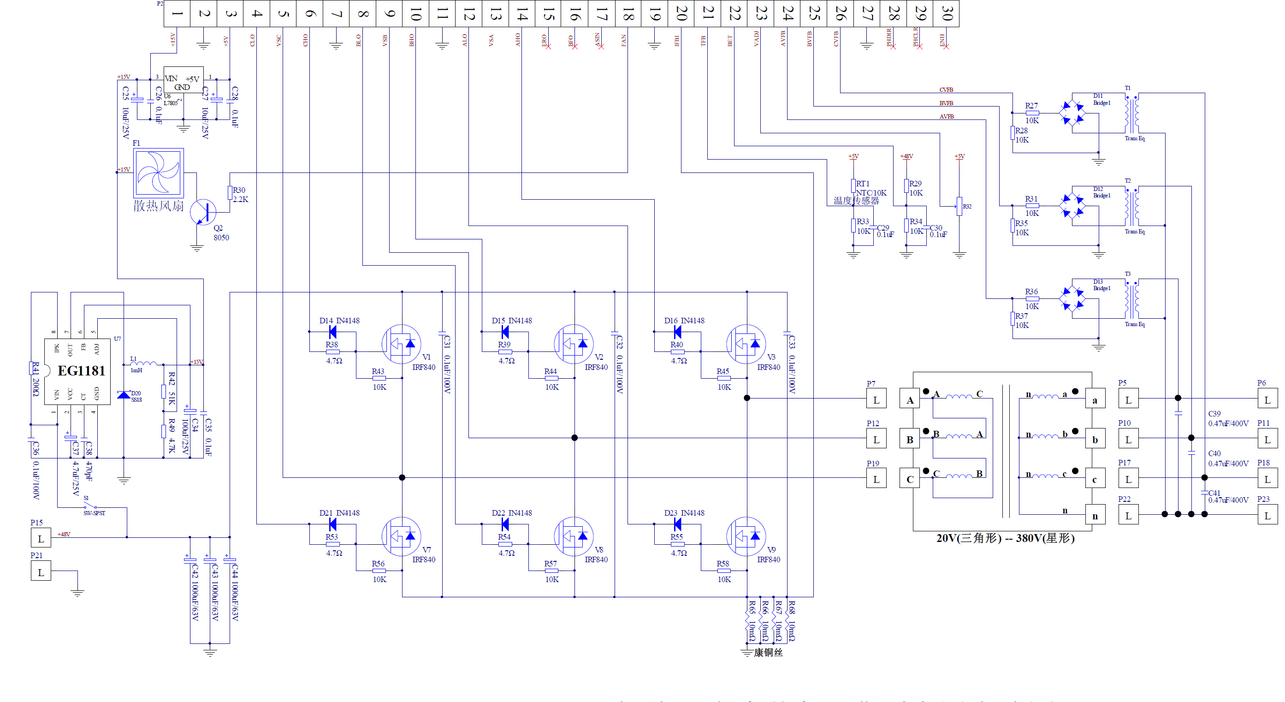Select MOSFET V8 IRF840 symbol
1285x702 pixels.
coord(574,536)
